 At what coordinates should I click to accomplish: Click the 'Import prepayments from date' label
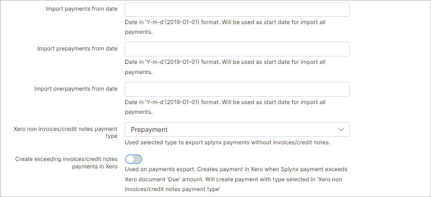[77, 49]
